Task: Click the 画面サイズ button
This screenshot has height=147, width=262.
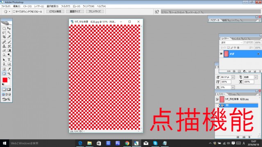Action: click(x=75, y=11)
